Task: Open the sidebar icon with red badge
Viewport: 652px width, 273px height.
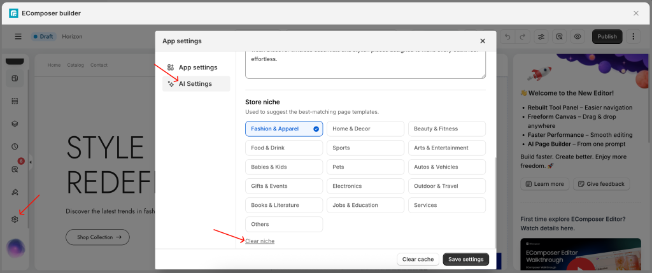Action: pos(15,169)
